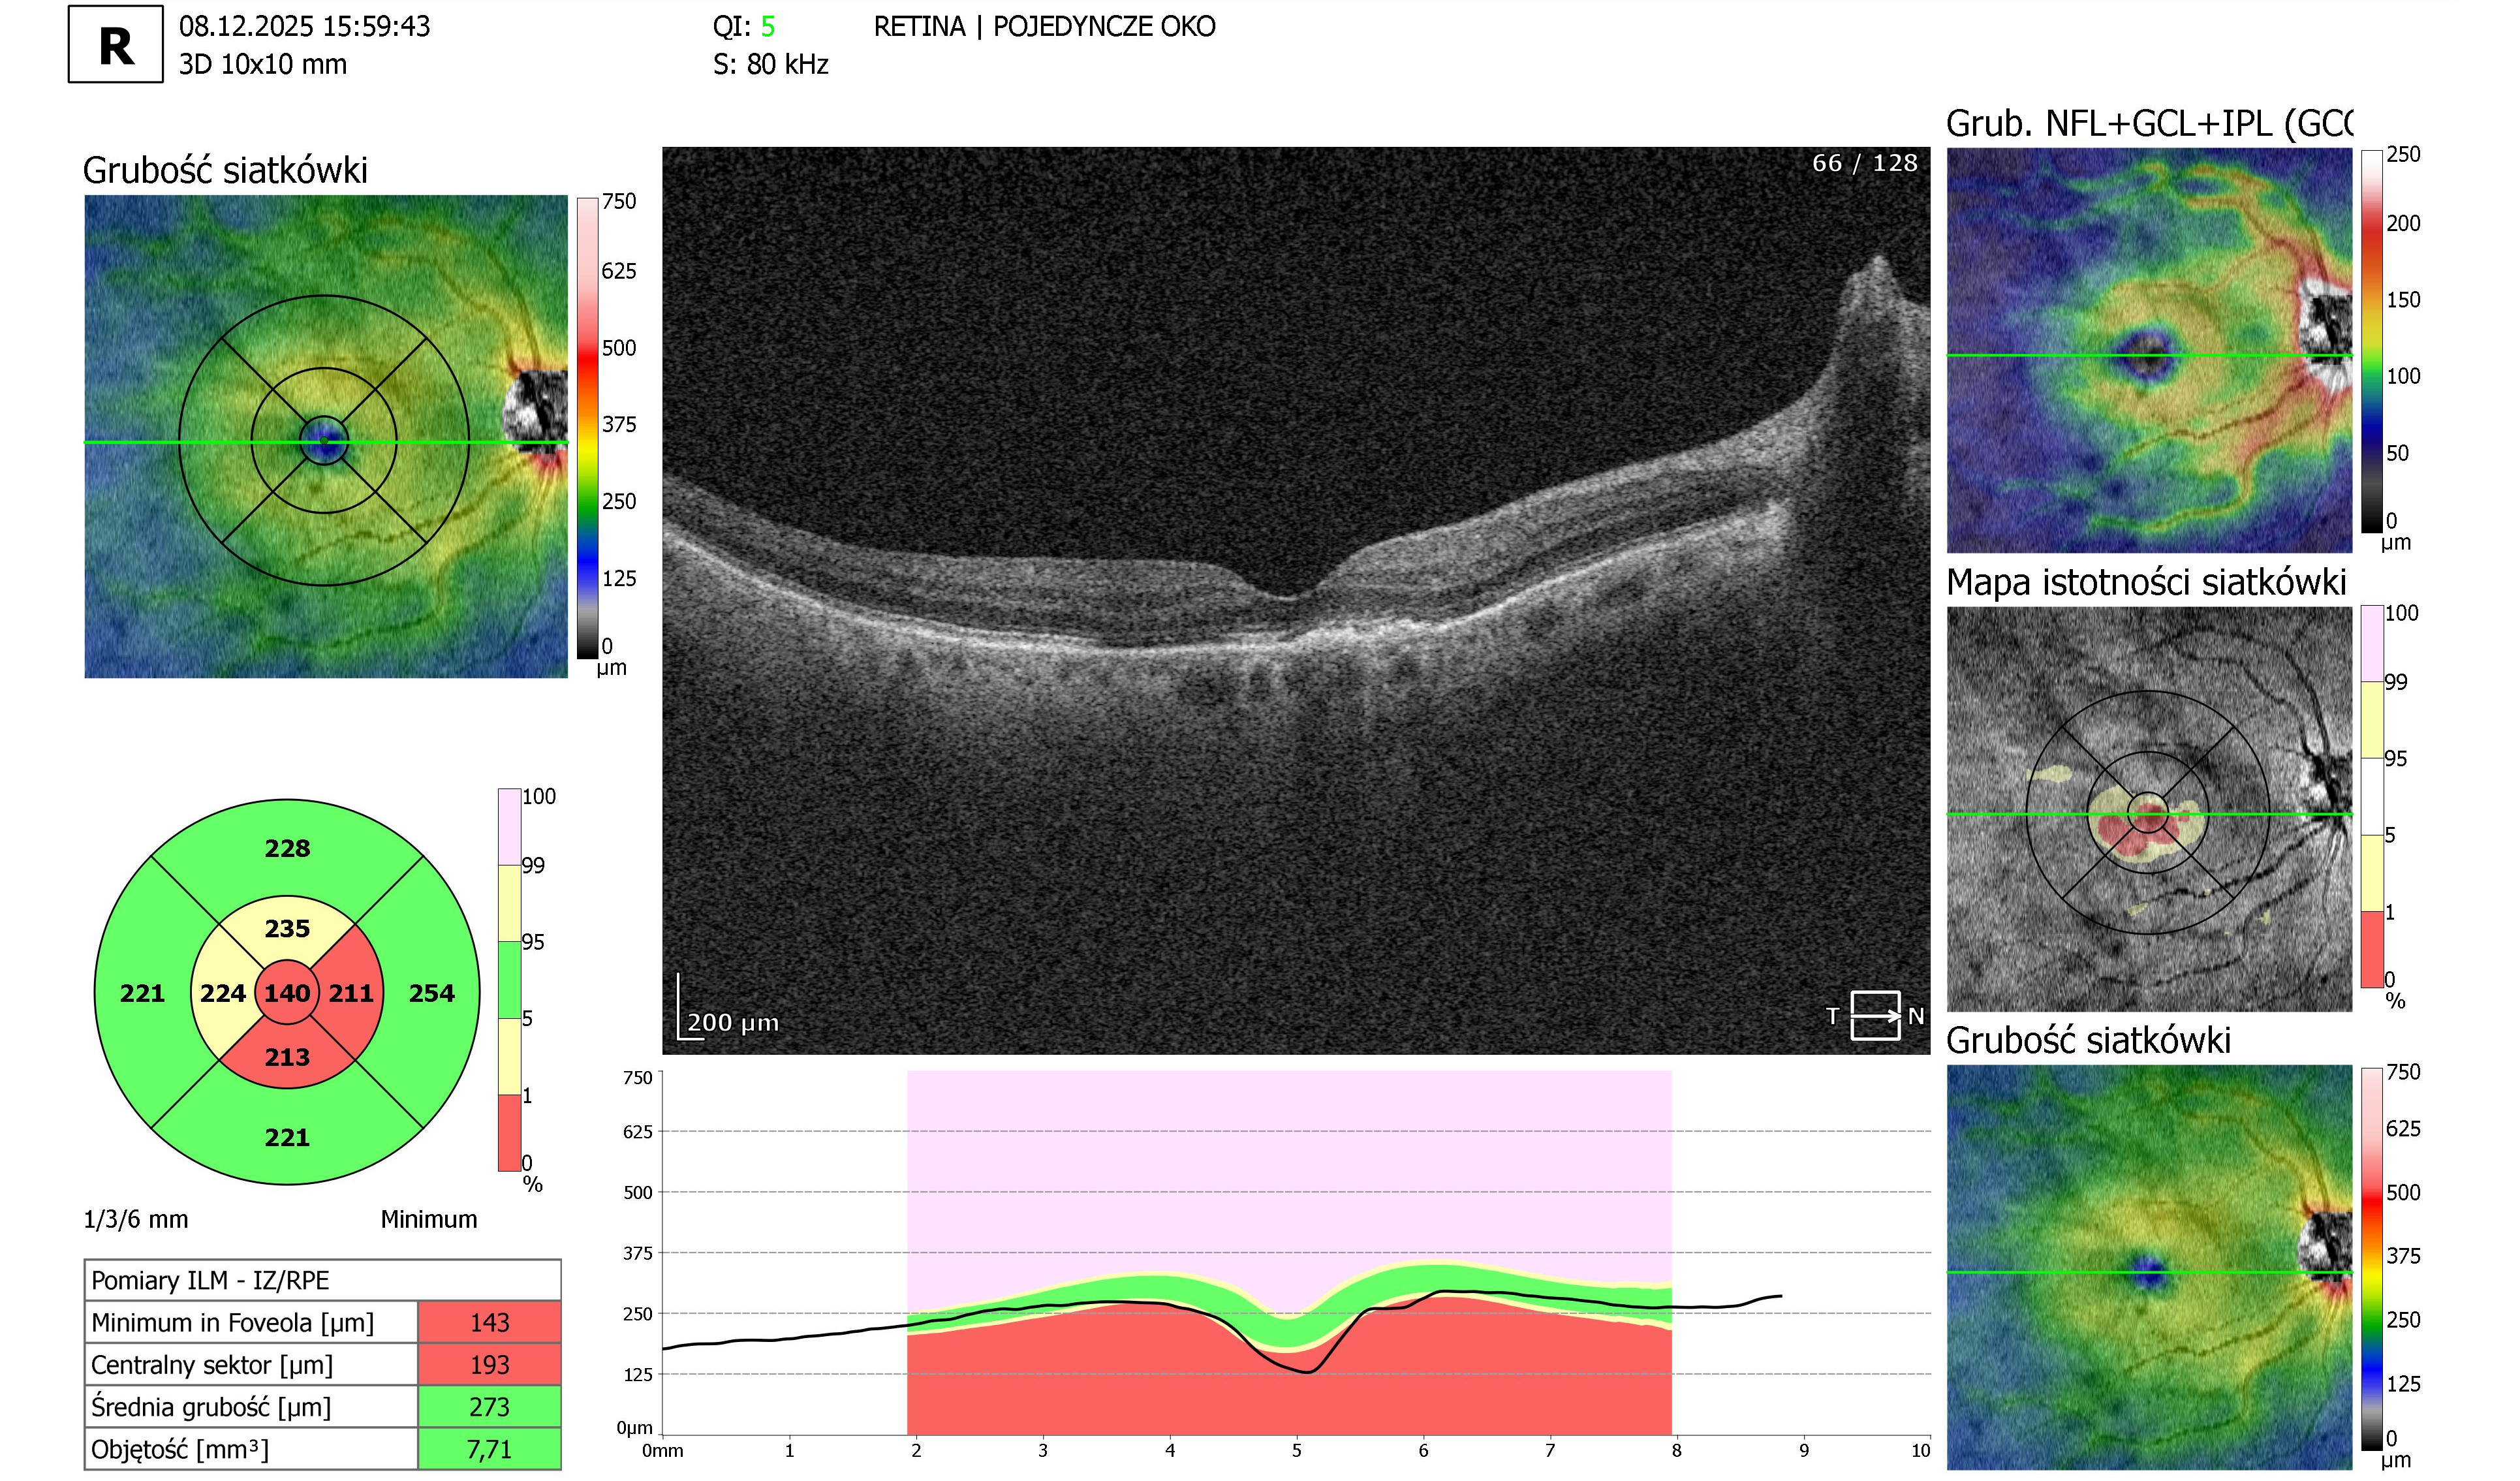Click the Minimum in Foveola value 143
The image size is (2520, 1481).
(x=489, y=1322)
